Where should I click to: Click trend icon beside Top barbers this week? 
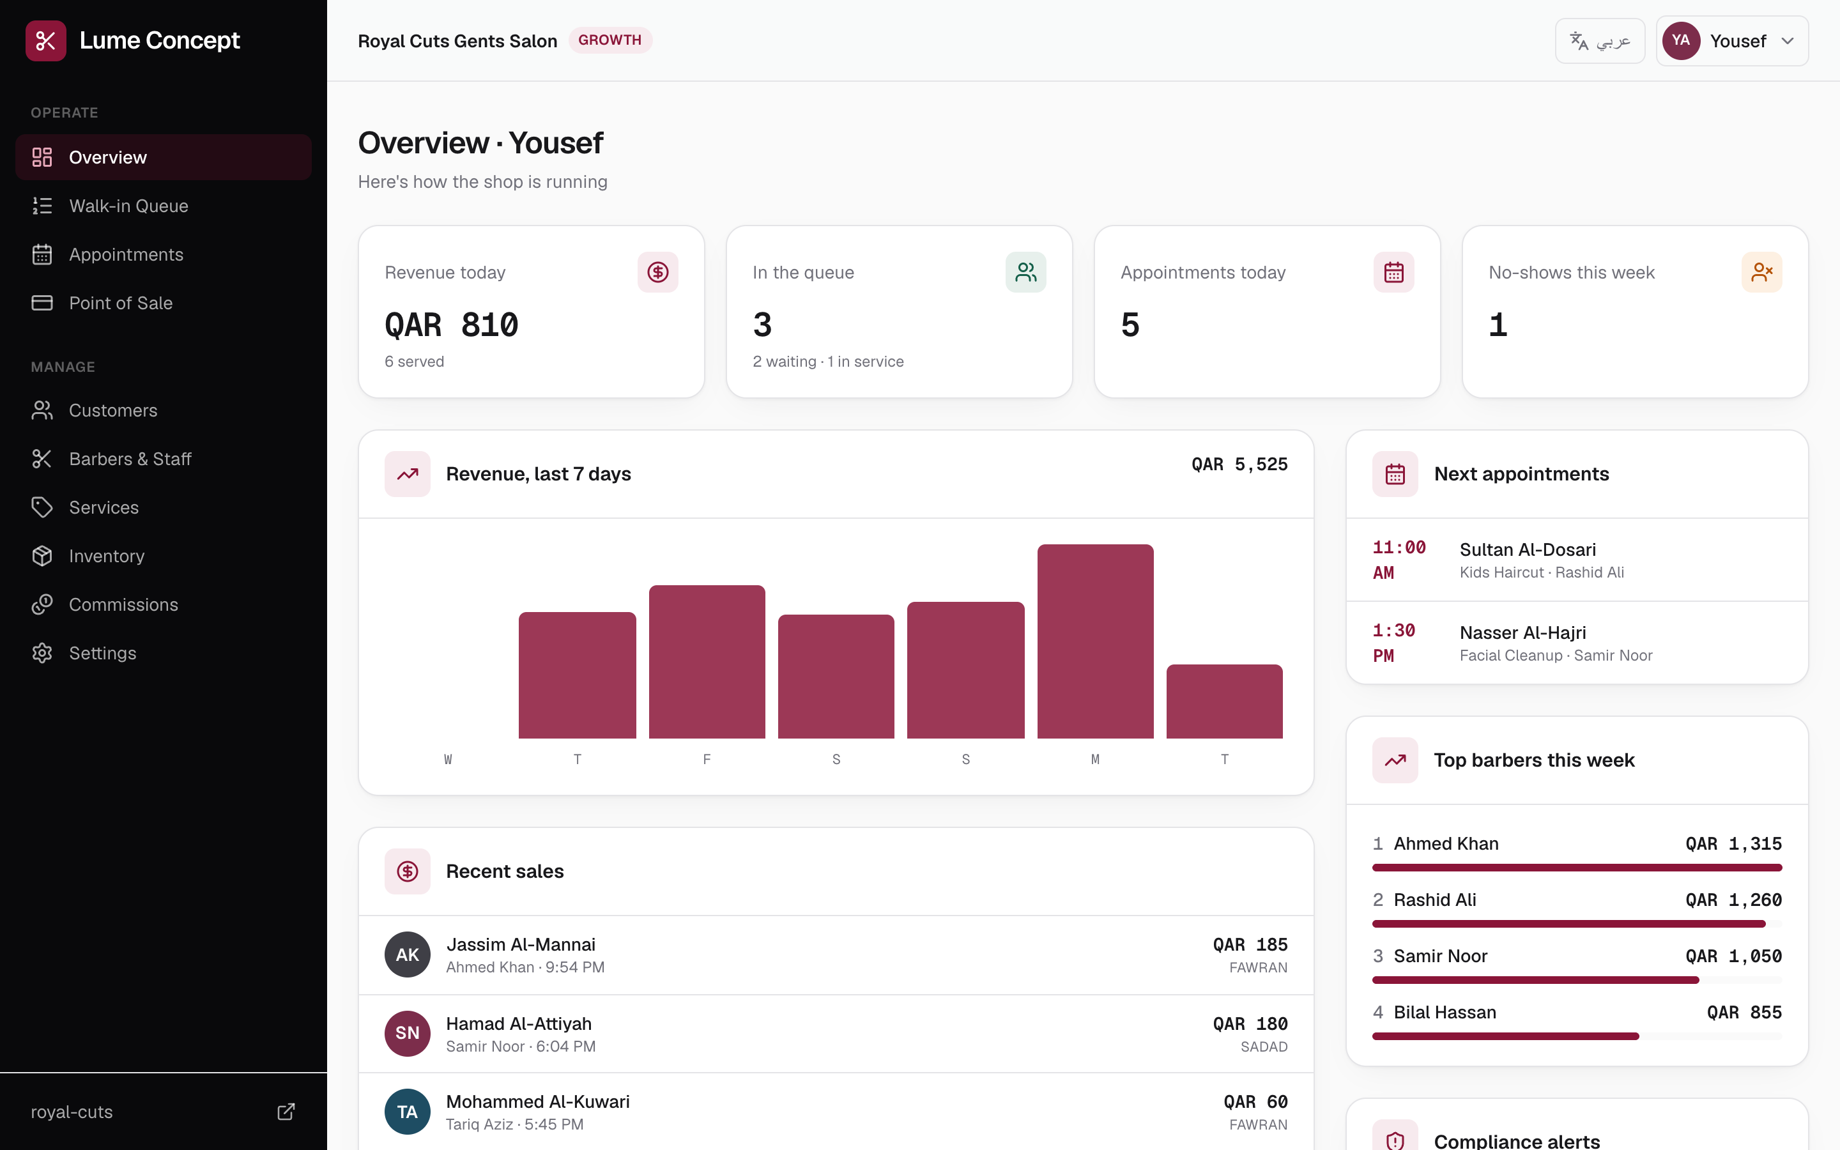(1395, 760)
